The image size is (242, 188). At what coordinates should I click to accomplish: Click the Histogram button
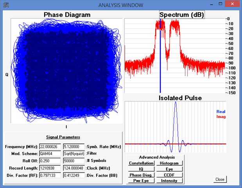point(170,163)
